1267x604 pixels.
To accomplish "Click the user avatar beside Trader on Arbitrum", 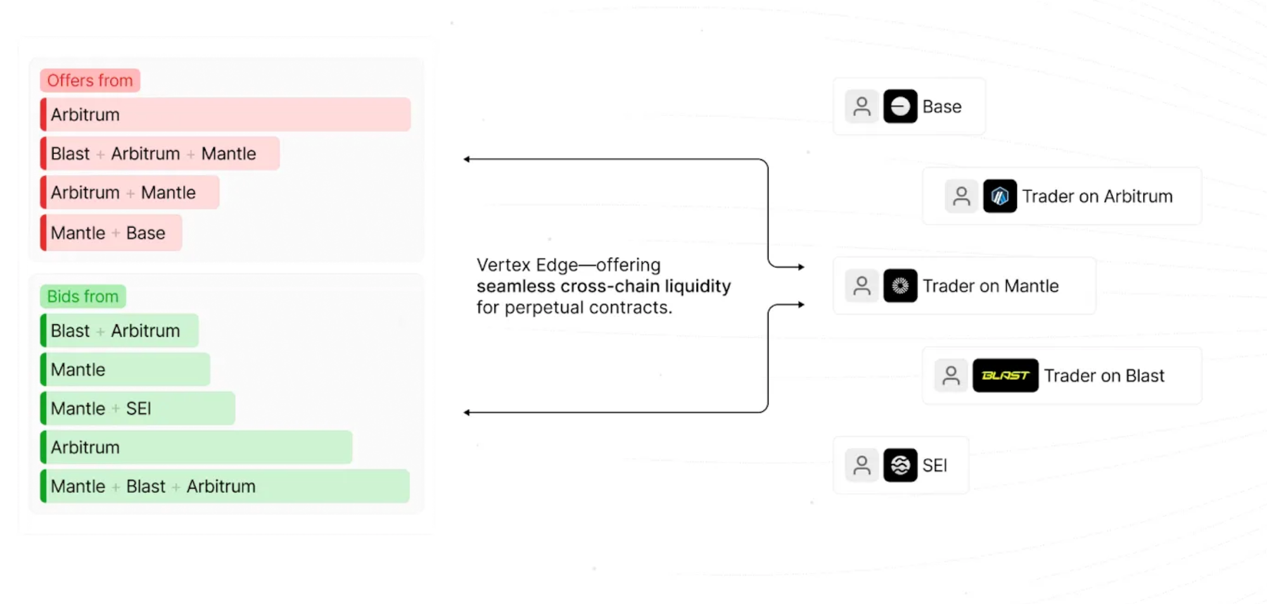I will pyautogui.click(x=961, y=196).
